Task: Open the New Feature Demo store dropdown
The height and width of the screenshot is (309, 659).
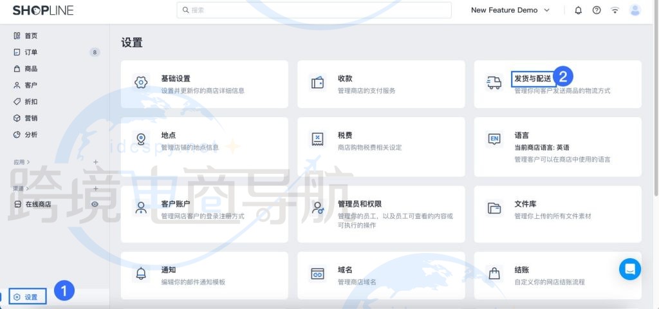Action: coord(510,10)
